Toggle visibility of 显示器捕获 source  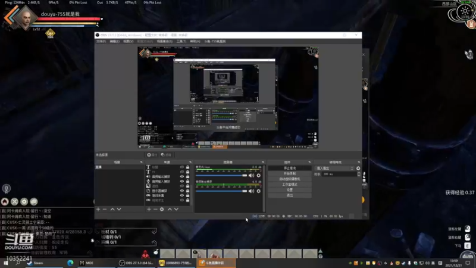point(182,191)
